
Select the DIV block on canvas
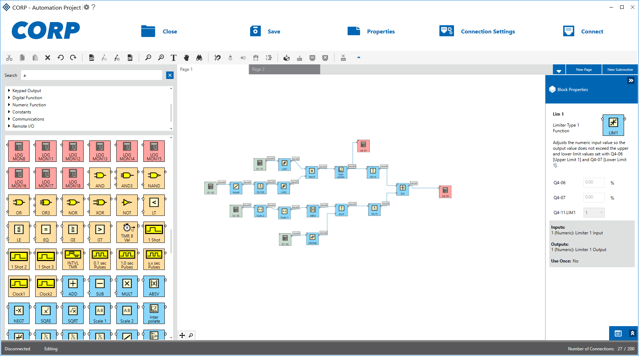(x=402, y=189)
